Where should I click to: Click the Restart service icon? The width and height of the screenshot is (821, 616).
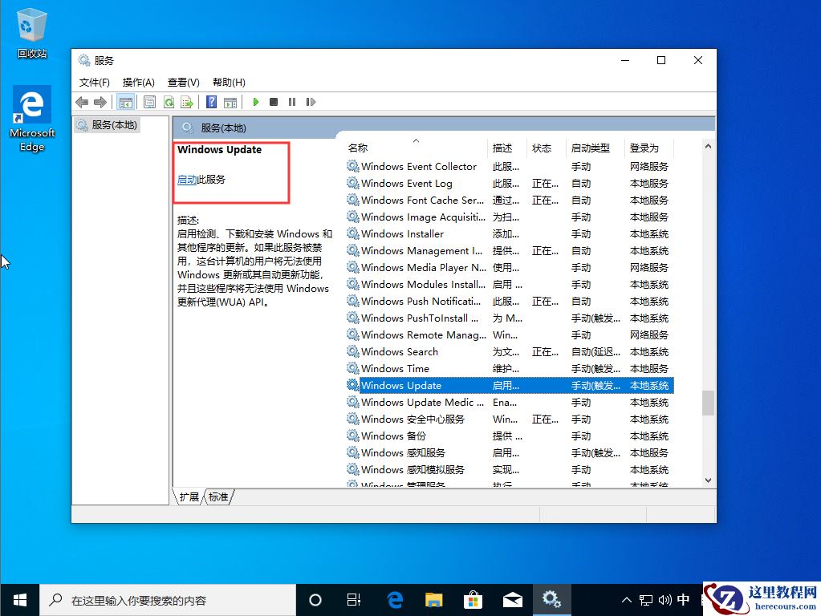click(311, 102)
